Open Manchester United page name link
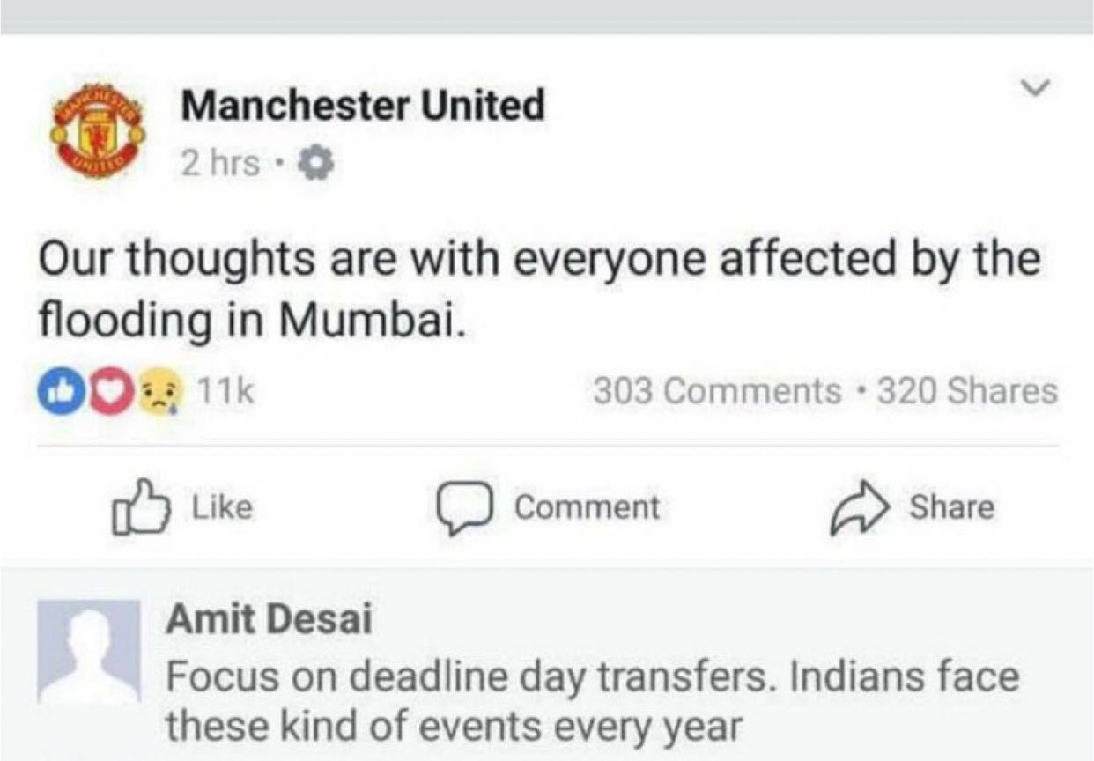This screenshot has height=761, width=1094. point(363,107)
